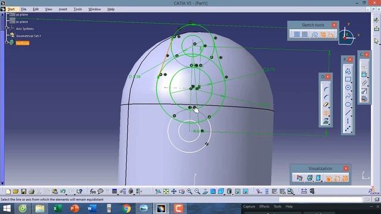Open the View menu
Viewport: 381px width, 214px height.
(49, 10)
